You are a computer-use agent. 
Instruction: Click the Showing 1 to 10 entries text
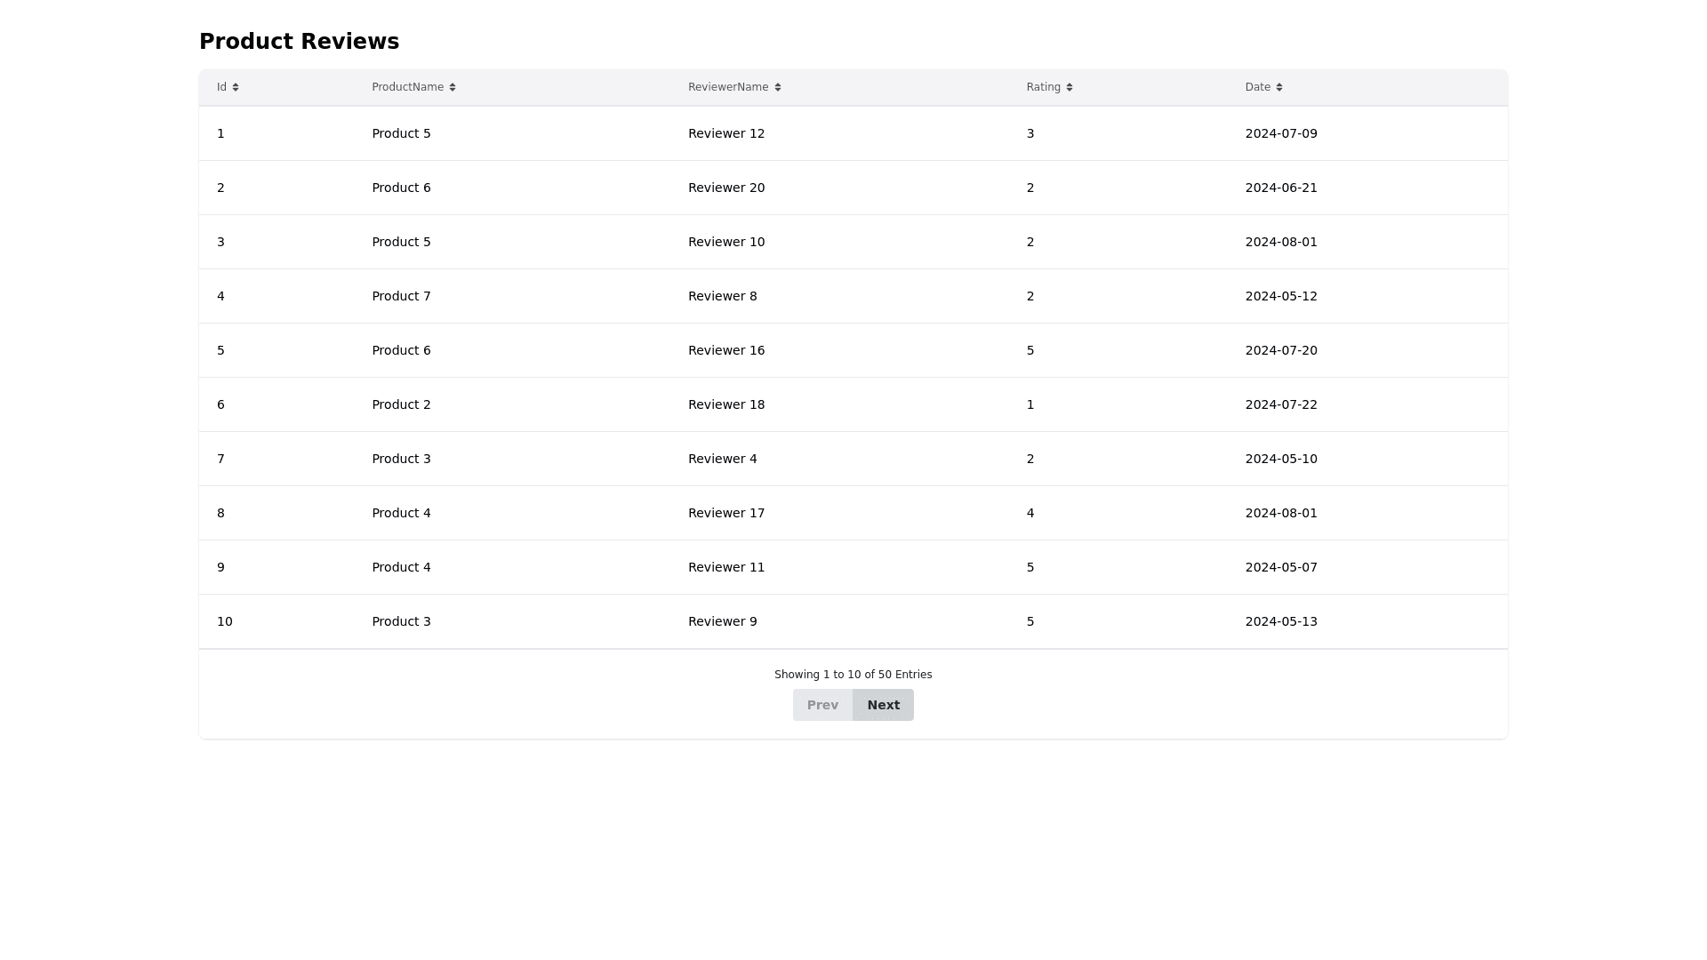(853, 675)
